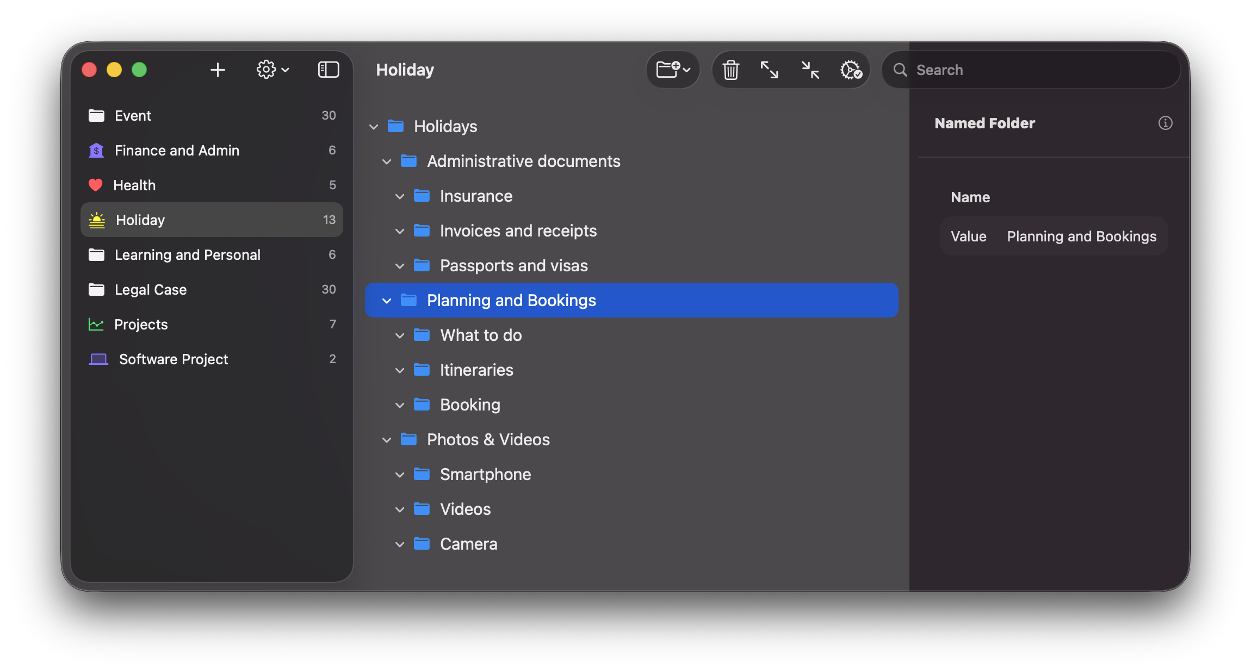Delete the selected folder using the trash icon

(x=731, y=70)
